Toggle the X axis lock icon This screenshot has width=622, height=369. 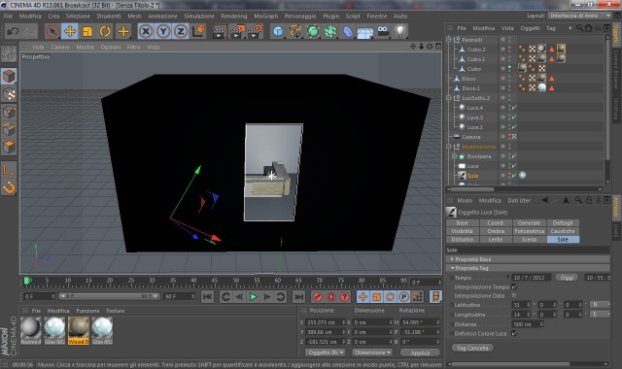click(x=146, y=31)
